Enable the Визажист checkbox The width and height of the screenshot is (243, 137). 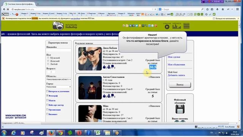coord(47,114)
